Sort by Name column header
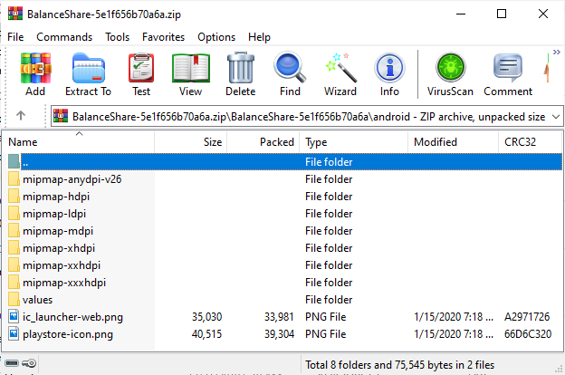565x375 pixels. tap(78, 142)
